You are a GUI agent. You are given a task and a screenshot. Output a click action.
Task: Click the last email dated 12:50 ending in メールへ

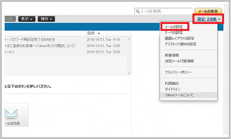[66, 52]
